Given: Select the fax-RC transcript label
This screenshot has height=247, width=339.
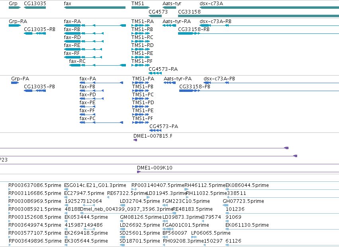Looking at the screenshot, I should coord(77,61).
